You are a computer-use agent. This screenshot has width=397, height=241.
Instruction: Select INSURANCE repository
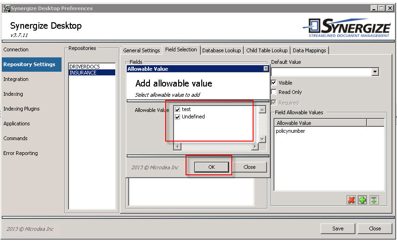tap(92, 73)
